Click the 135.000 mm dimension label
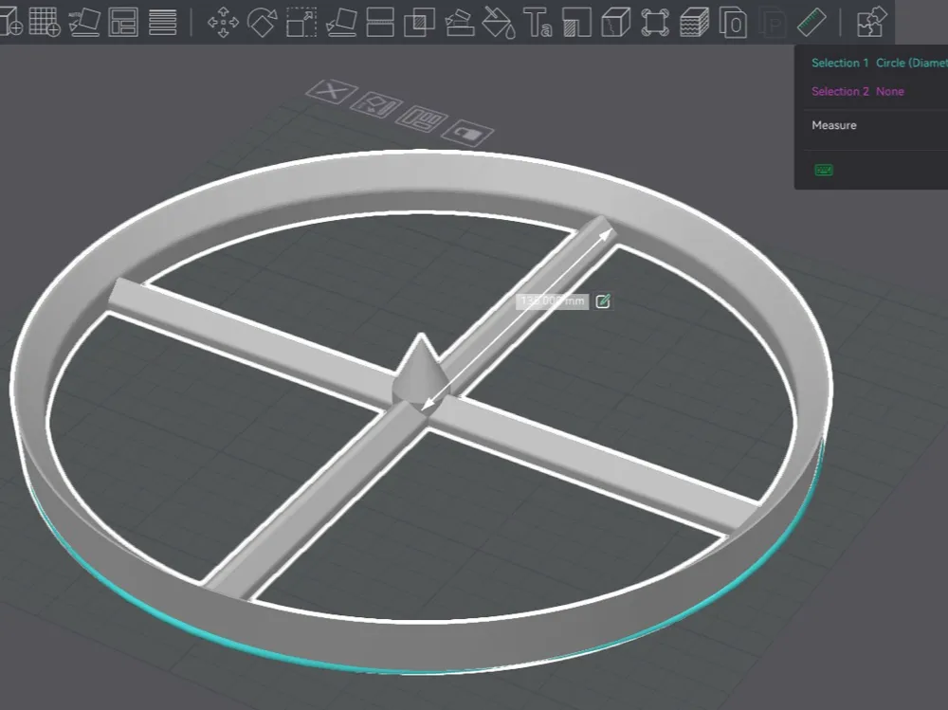 point(552,301)
